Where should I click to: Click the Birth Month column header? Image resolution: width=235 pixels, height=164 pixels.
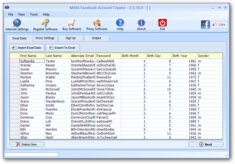[133, 56]
